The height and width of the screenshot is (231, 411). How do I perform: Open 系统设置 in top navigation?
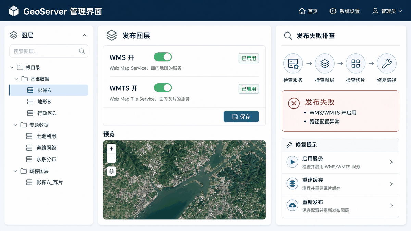[345, 11]
